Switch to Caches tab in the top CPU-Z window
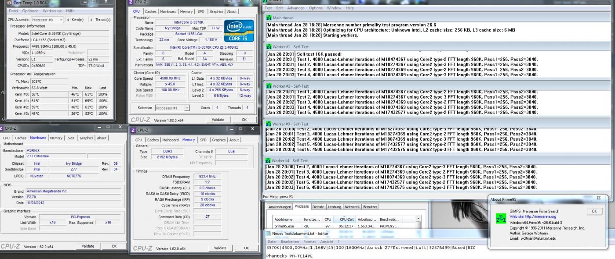The image size is (615, 259). pos(151,11)
